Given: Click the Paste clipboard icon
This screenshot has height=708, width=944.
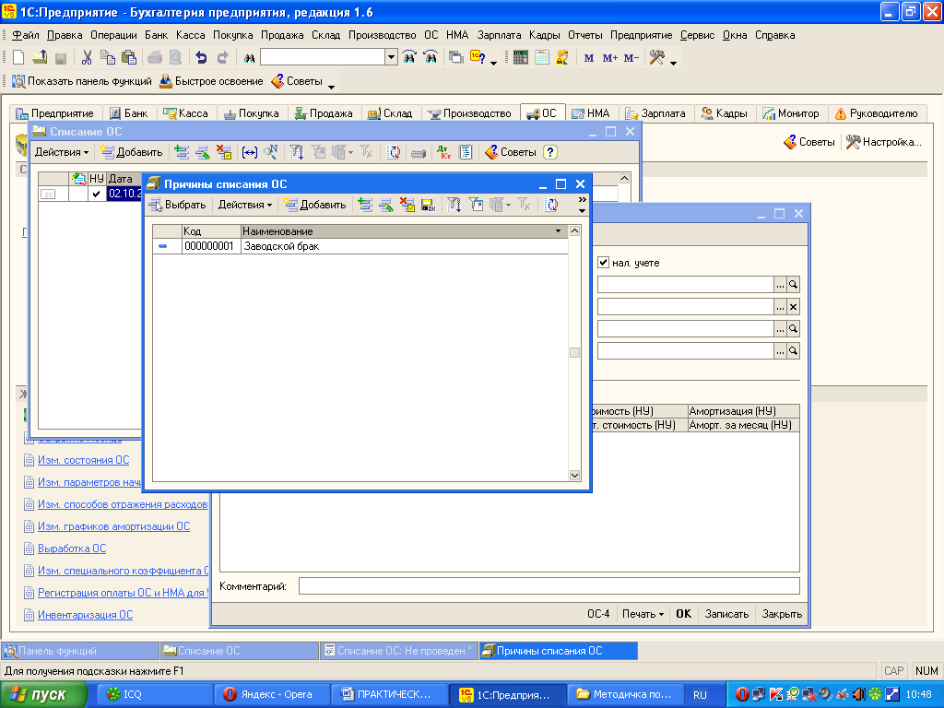Looking at the screenshot, I should [129, 58].
